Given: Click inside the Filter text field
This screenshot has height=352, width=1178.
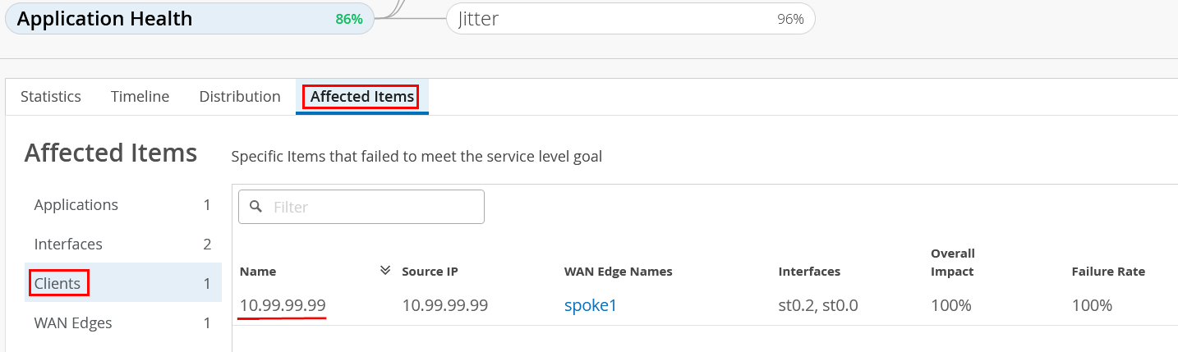Looking at the screenshot, I should click(374, 207).
